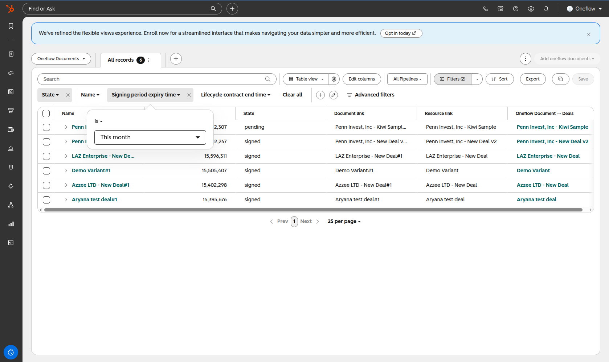Click the phone calling icon in top bar
Image resolution: width=609 pixels, height=362 pixels.
coord(485,9)
